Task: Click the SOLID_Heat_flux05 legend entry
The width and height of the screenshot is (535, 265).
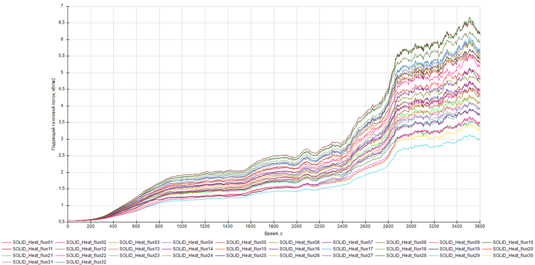Action: pos(246,242)
